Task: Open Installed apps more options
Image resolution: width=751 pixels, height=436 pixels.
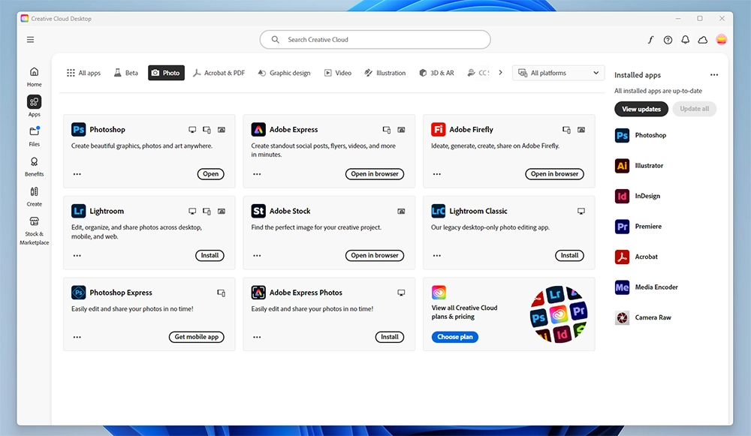Action: pyautogui.click(x=714, y=74)
